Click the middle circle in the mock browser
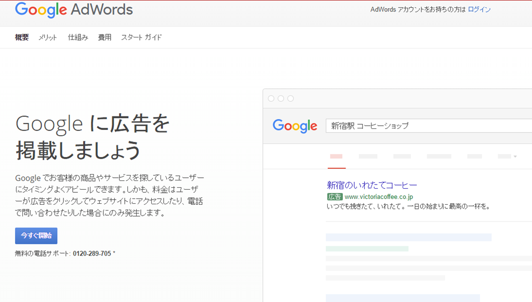The height and width of the screenshot is (302, 532). coord(281,98)
